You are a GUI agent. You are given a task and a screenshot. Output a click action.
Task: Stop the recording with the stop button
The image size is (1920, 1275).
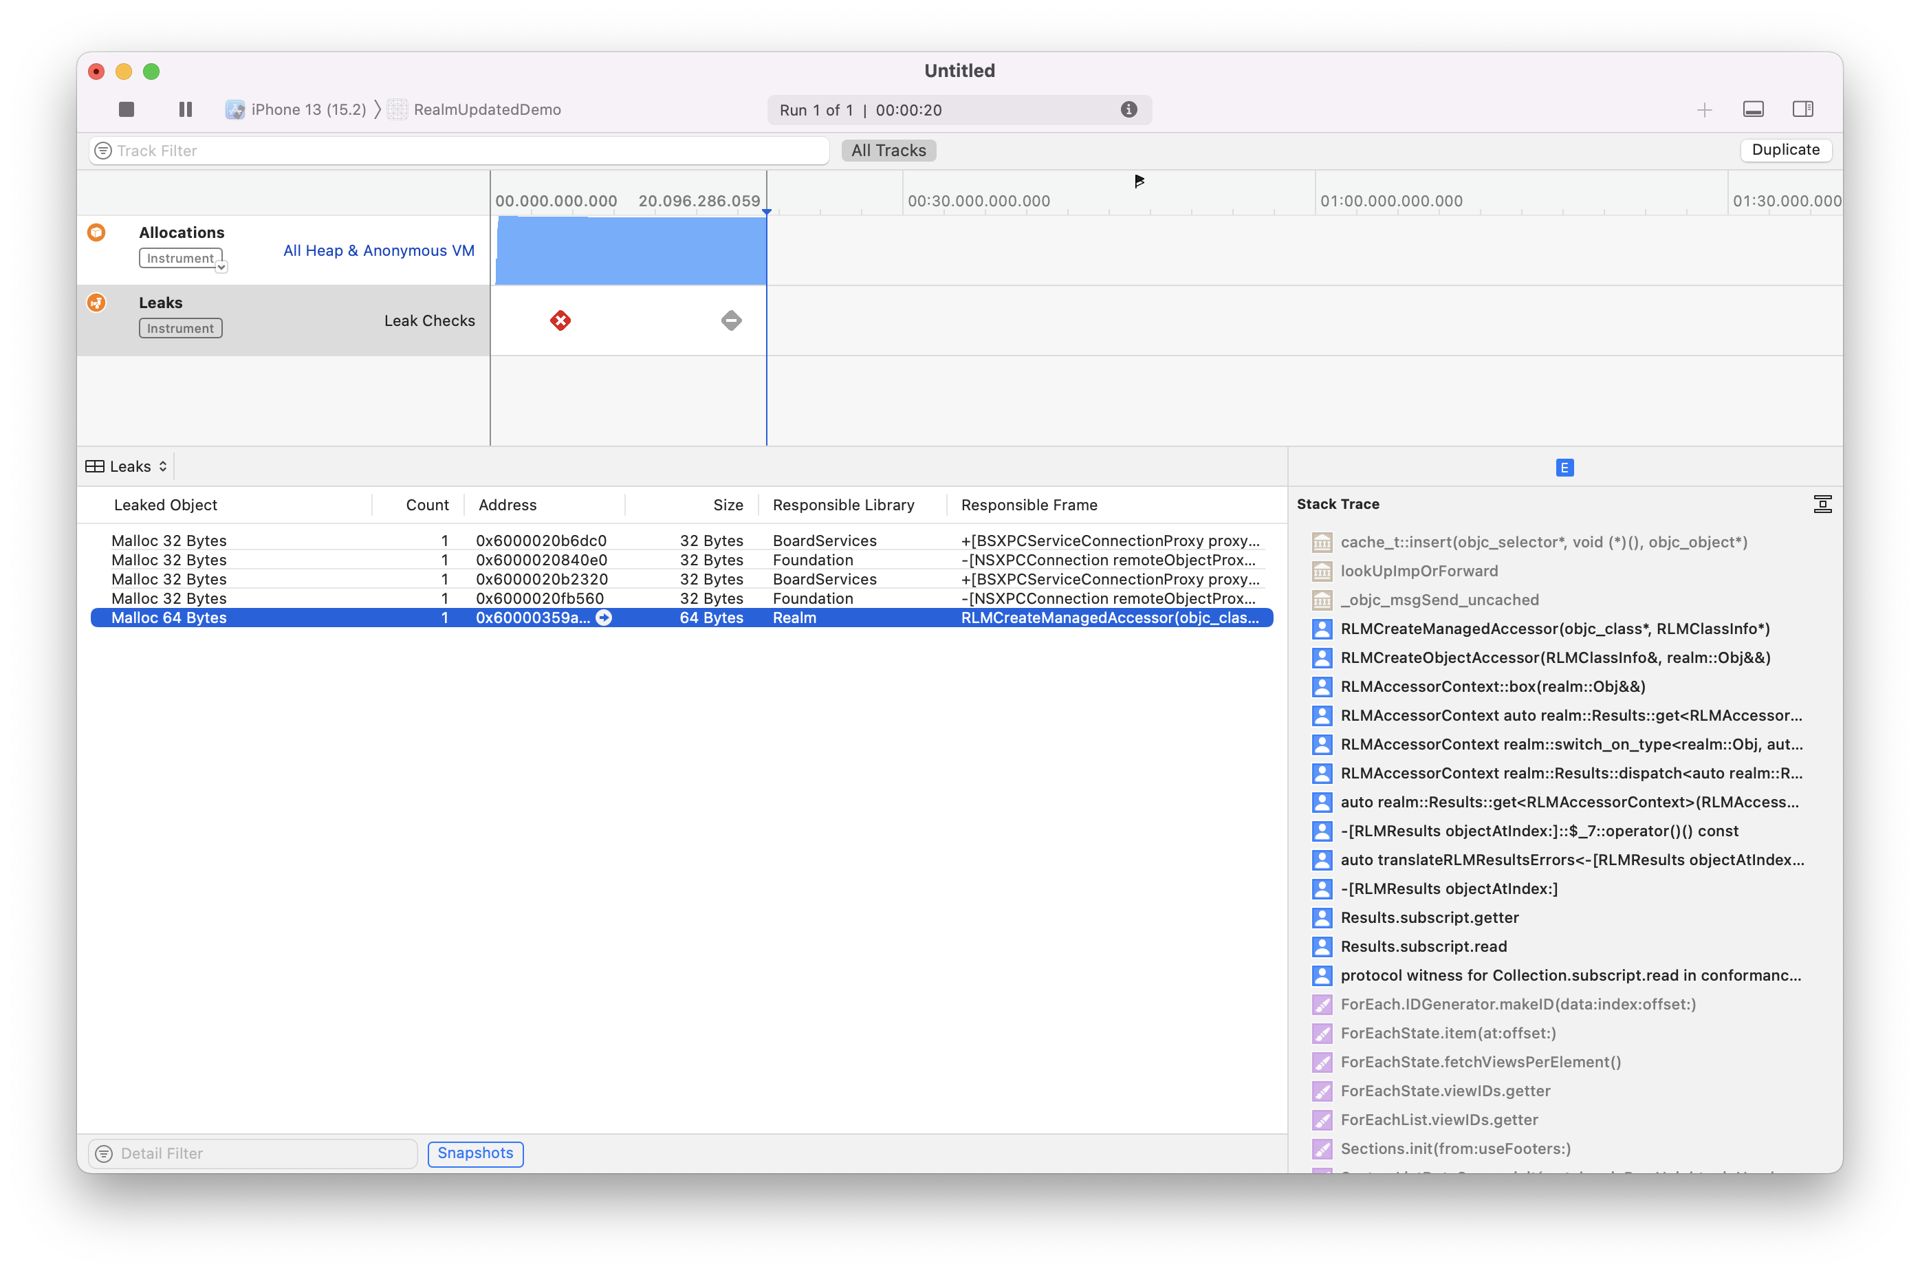126,109
